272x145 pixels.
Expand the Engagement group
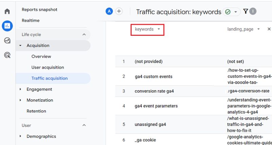pos(20,89)
